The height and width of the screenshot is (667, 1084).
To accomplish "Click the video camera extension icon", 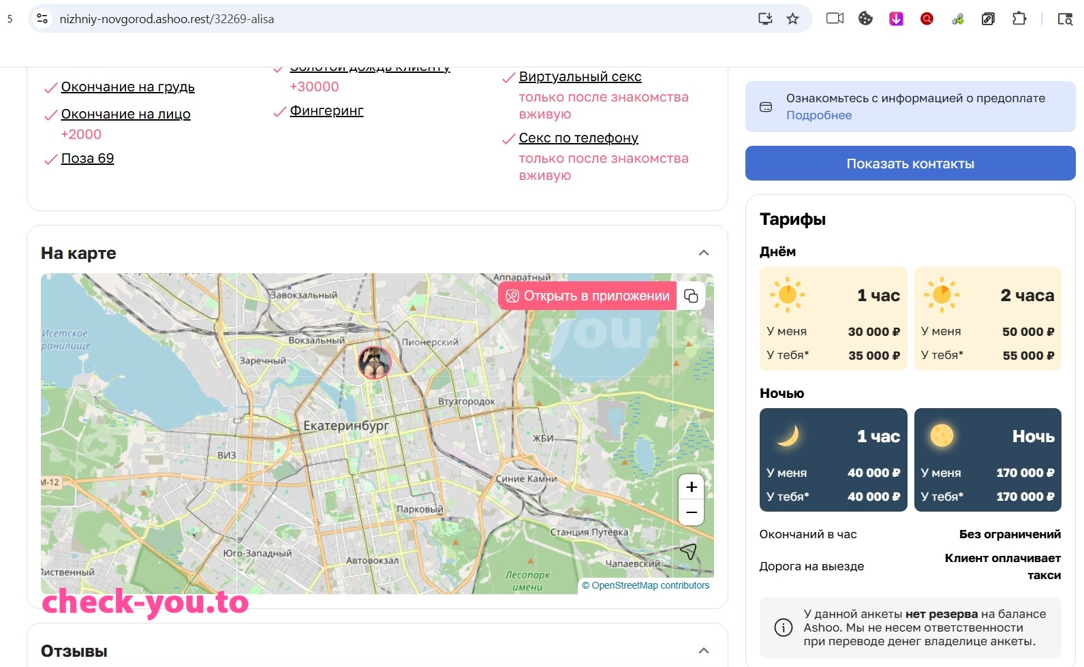I will (x=835, y=18).
